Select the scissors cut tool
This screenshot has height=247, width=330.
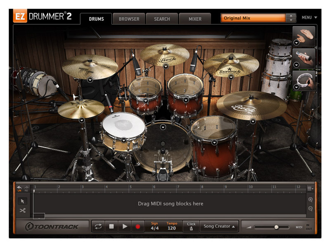point(22,210)
